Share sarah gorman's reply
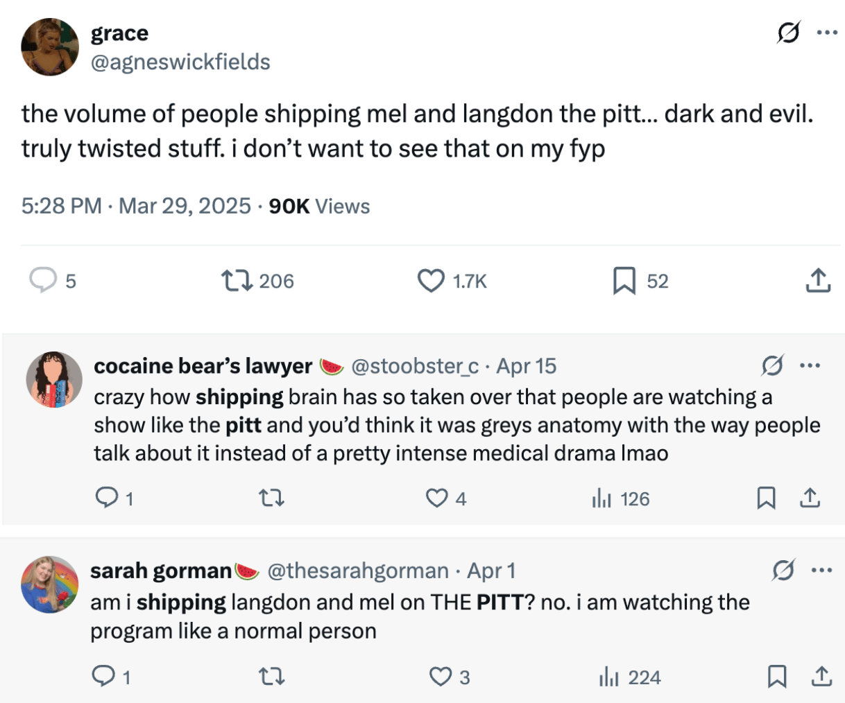Screen dimensions: 845x703 (x=821, y=677)
